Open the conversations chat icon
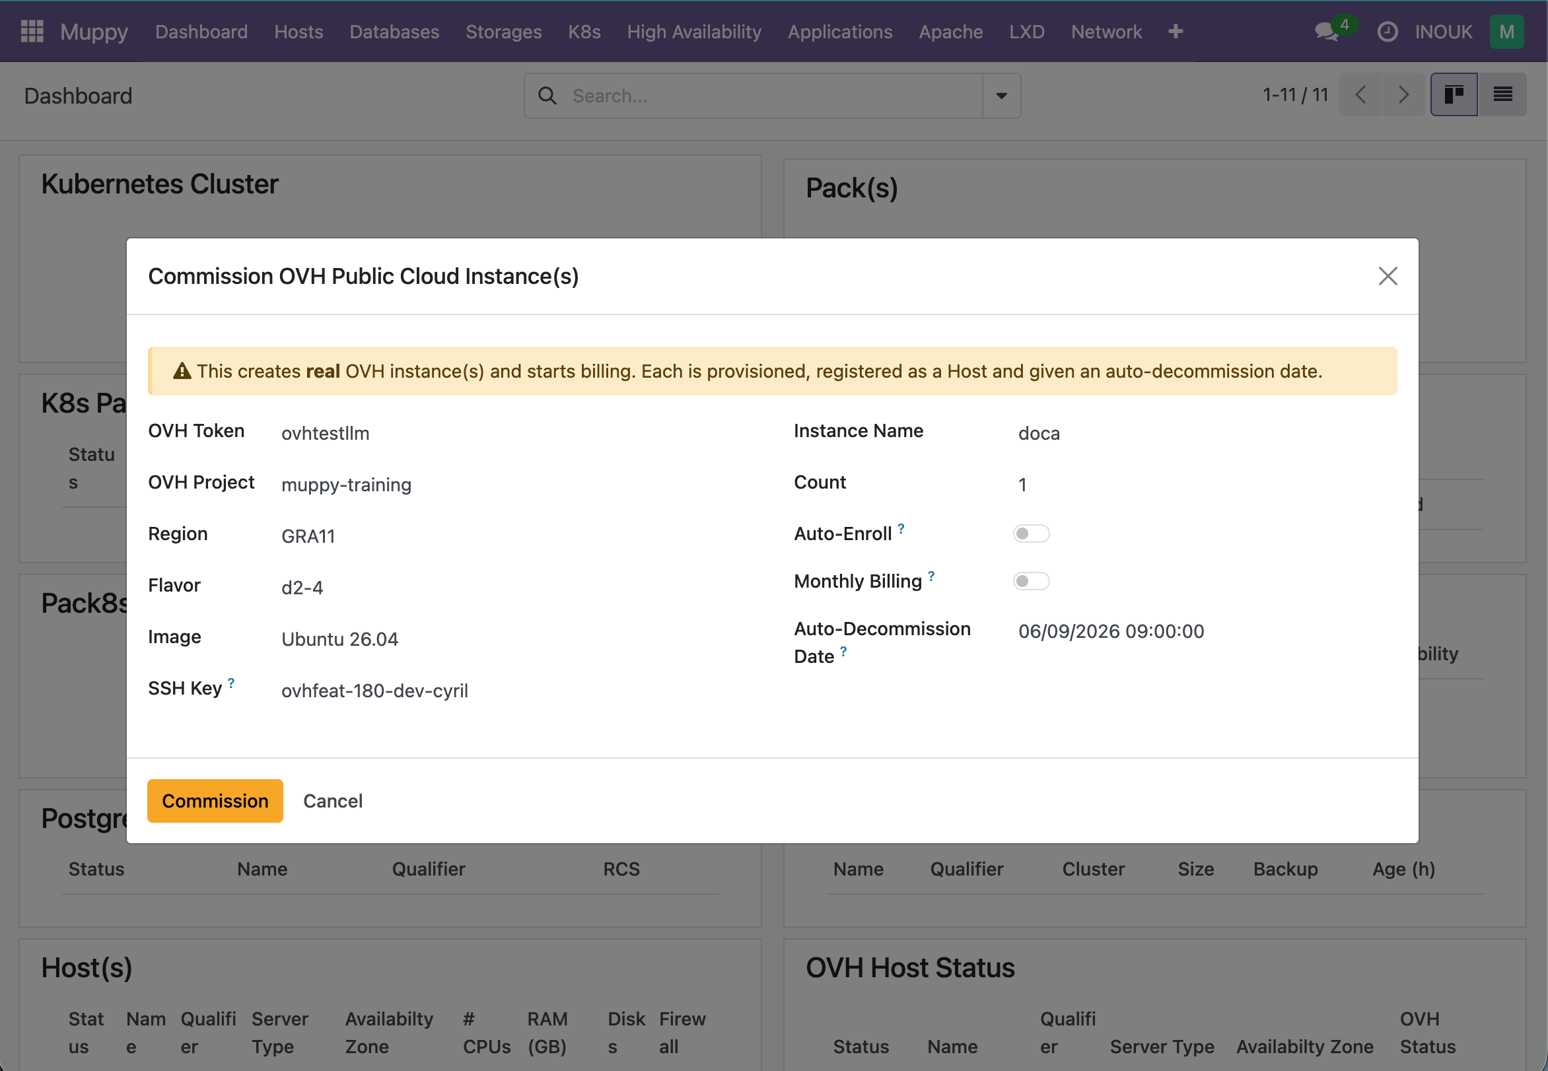This screenshot has height=1071, width=1548. (x=1326, y=32)
